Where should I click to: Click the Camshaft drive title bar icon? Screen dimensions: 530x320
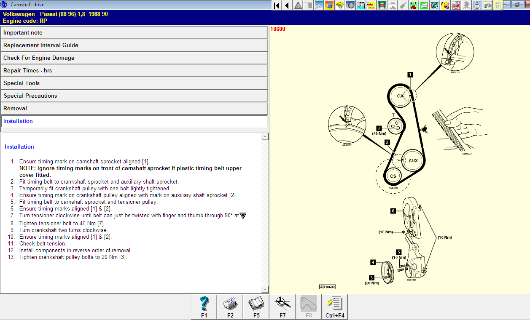pos(4,4)
